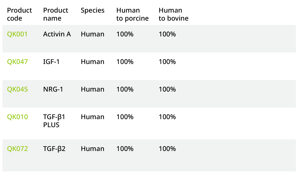Click the Product code column header
This screenshot has height=174, width=298.
[x=19, y=14]
